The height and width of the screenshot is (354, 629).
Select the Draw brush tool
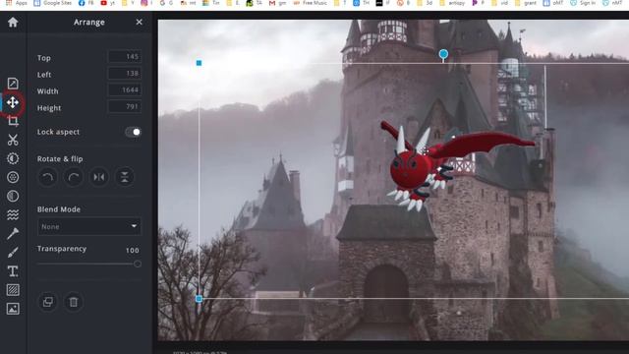click(x=13, y=253)
